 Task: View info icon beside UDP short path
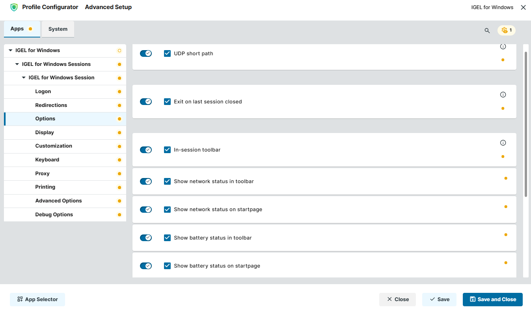(503, 46)
